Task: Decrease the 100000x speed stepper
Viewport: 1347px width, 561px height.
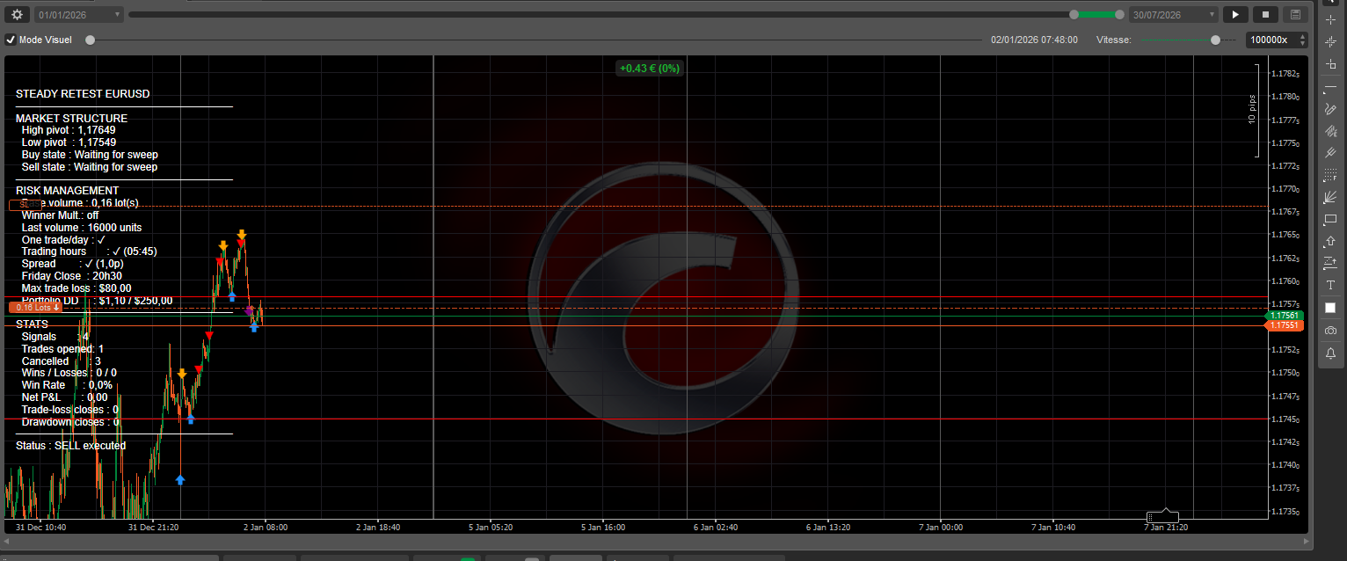Action: (x=1302, y=43)
